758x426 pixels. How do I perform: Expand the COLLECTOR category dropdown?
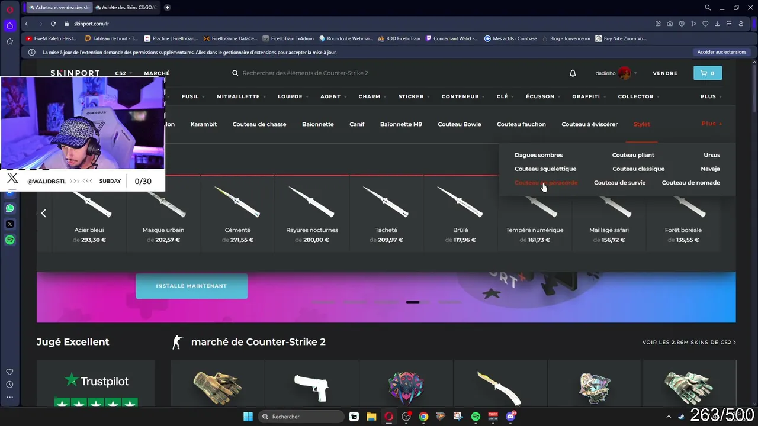(x=638, y=96)
